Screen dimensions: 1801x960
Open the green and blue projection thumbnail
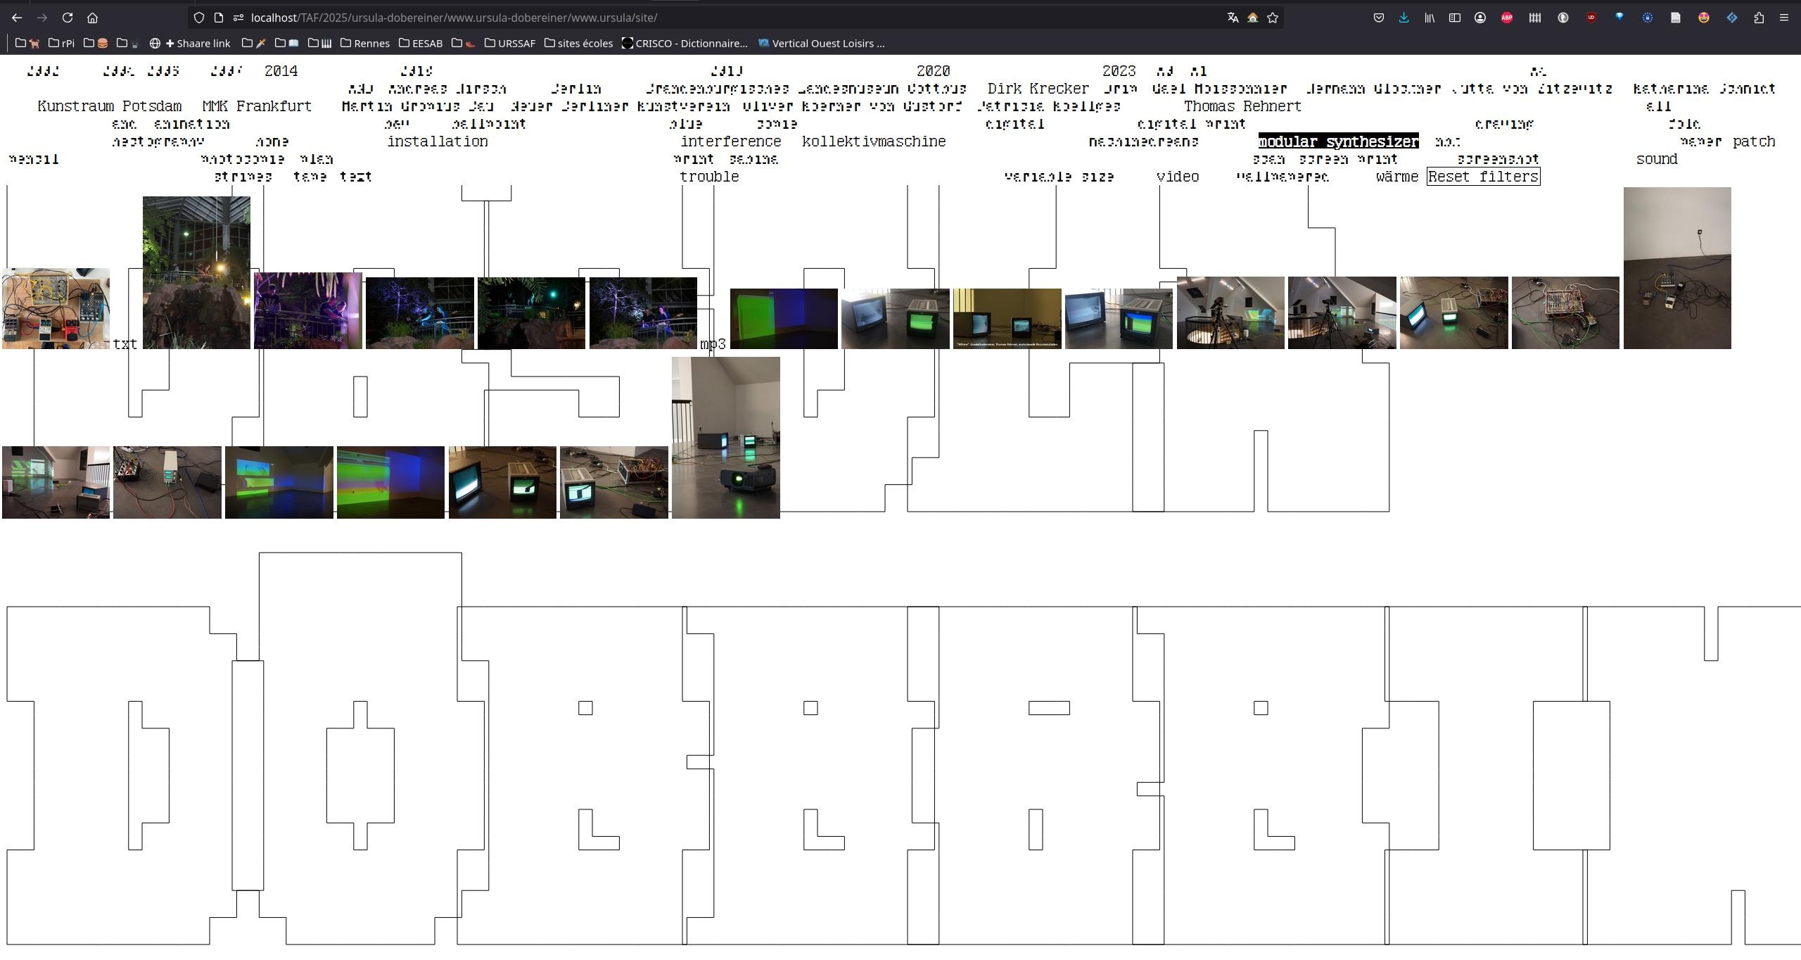(x=783, y=318)
